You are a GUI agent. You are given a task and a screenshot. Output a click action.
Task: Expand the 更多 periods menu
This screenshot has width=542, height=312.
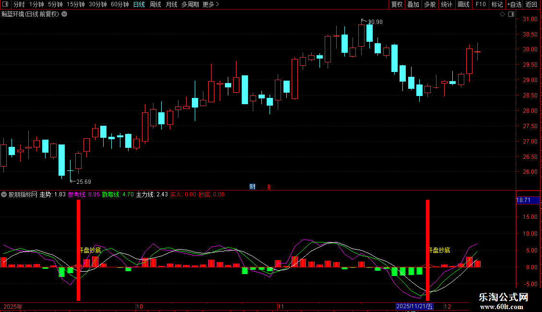tap(211, 4)
